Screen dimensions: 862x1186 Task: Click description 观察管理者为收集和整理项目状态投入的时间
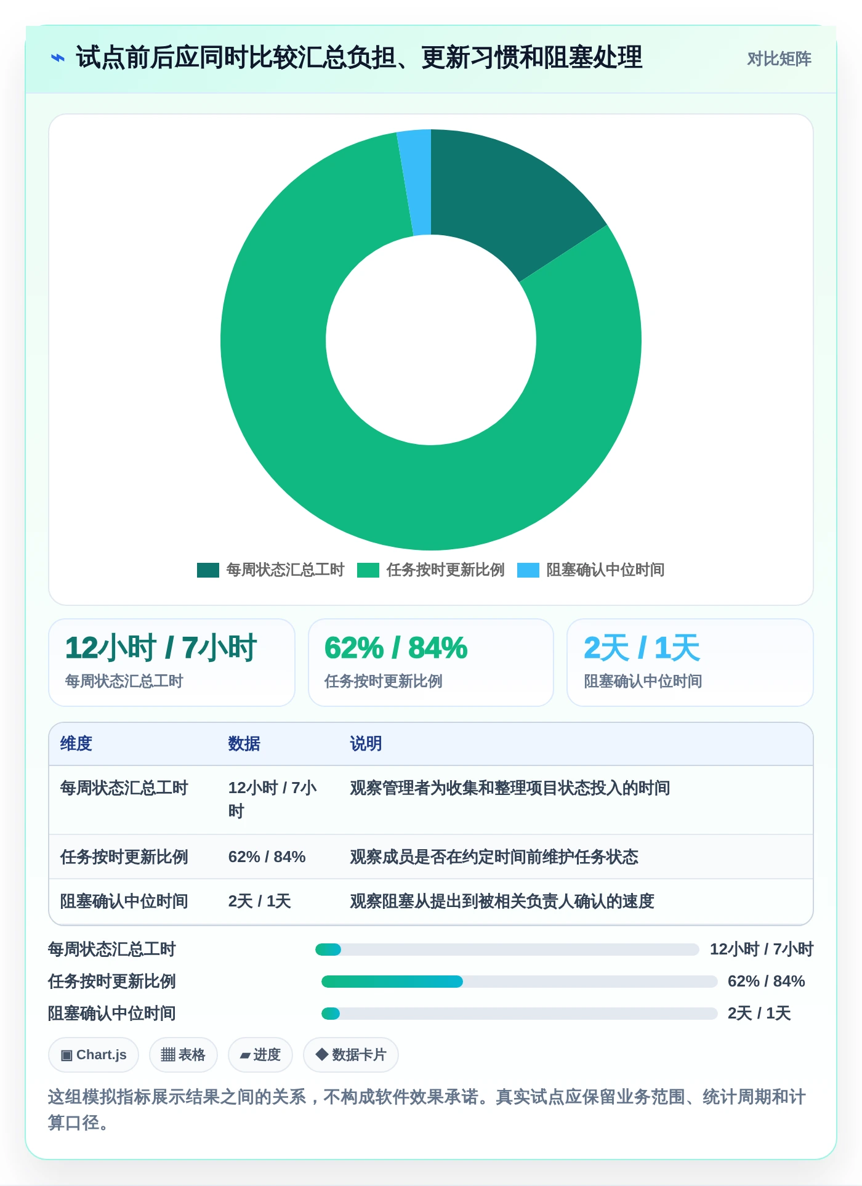(510, 788)
